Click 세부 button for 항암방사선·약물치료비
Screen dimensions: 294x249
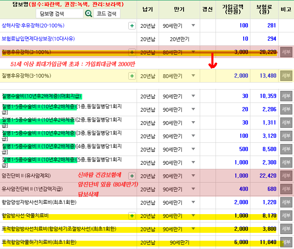286,216
